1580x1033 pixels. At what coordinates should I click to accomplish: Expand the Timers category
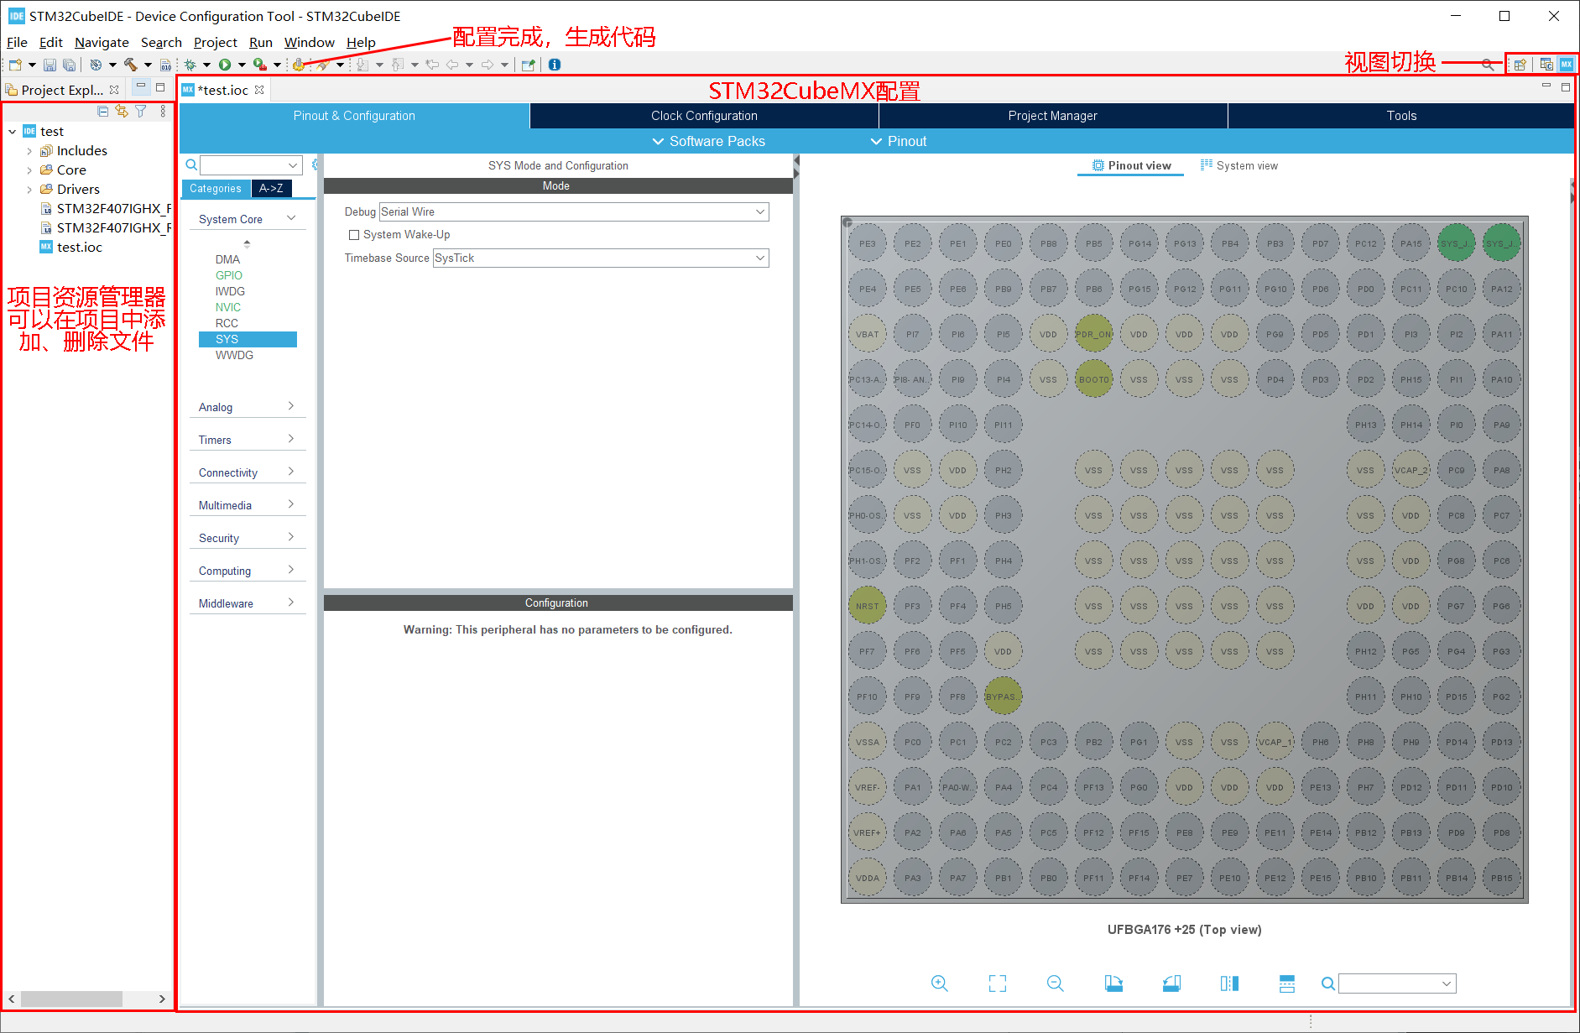pos(248,440)
